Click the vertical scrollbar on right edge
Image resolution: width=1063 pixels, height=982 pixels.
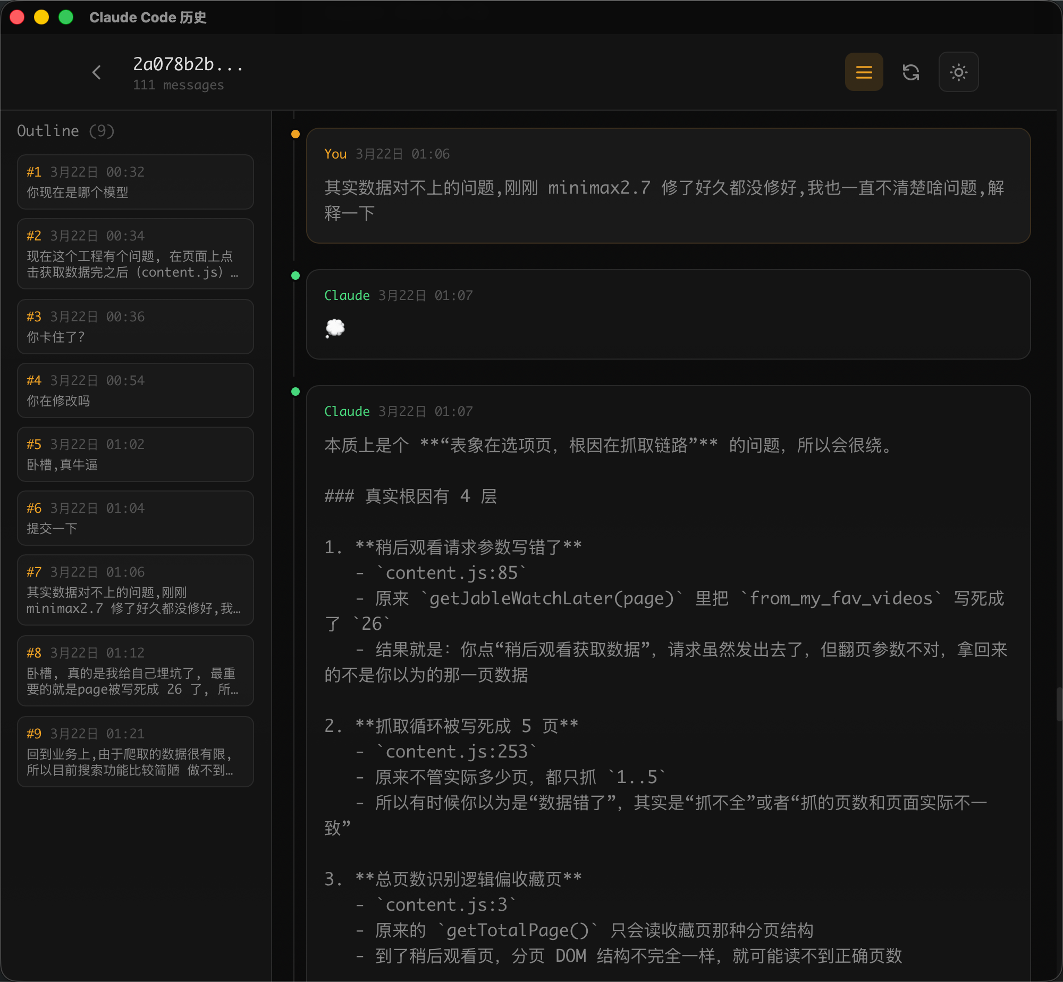pyautogui.click(x=1059, y=704)
